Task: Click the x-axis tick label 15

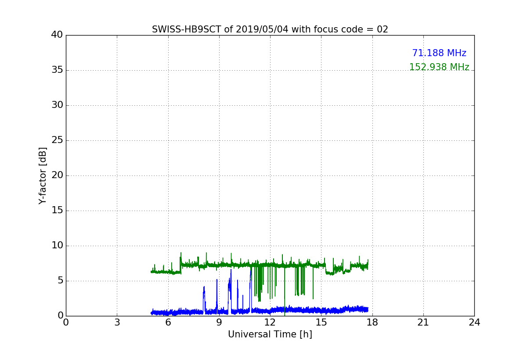Action: pos(321,322)
